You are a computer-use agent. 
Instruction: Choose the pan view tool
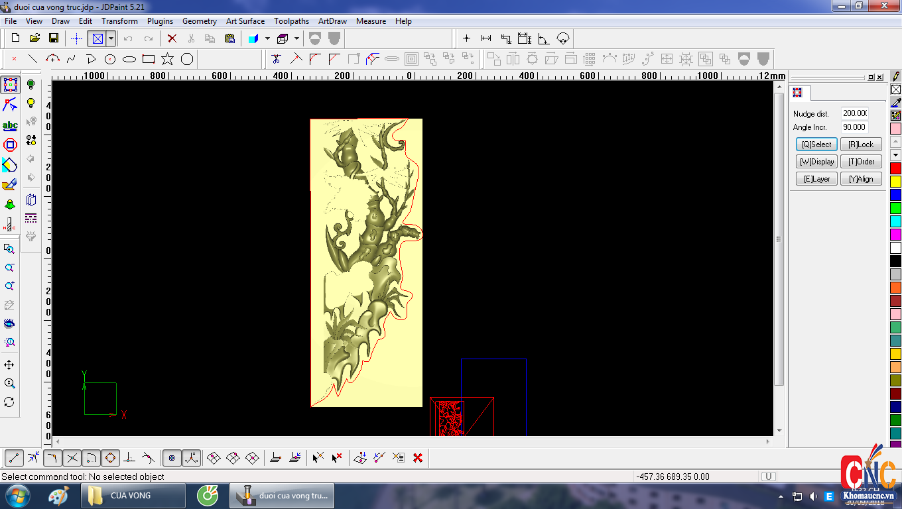point(9,365)
